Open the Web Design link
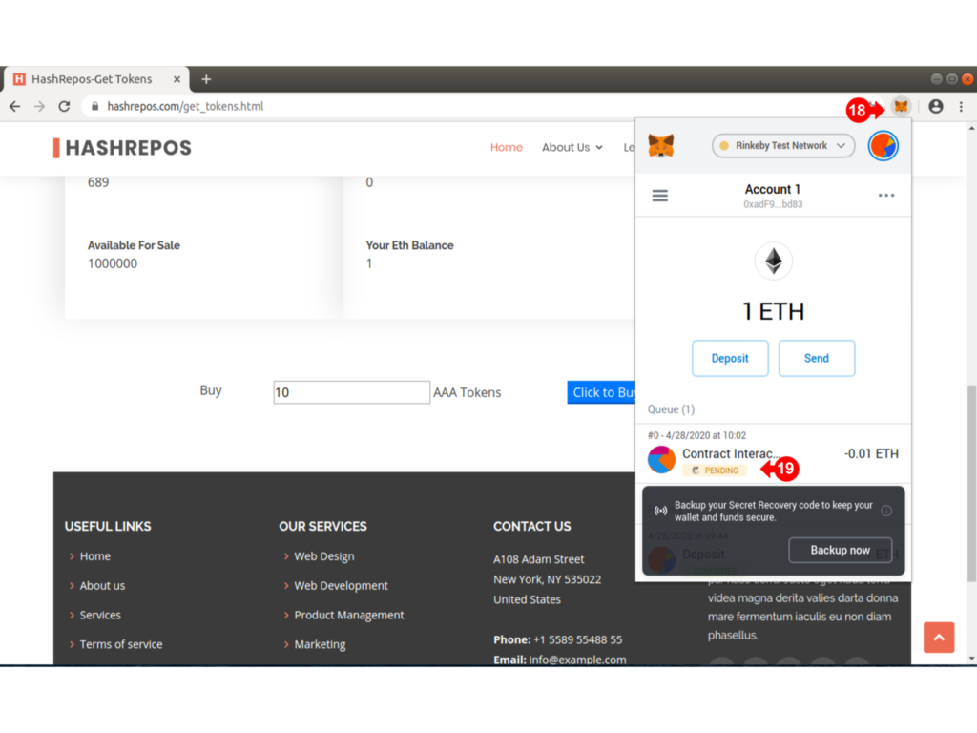Viewport: 977px width, 733px height. pyautogui.click(x=324, y=556)
